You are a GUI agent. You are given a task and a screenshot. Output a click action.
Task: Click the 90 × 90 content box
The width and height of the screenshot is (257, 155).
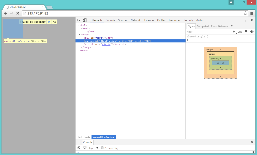[221, 63]
